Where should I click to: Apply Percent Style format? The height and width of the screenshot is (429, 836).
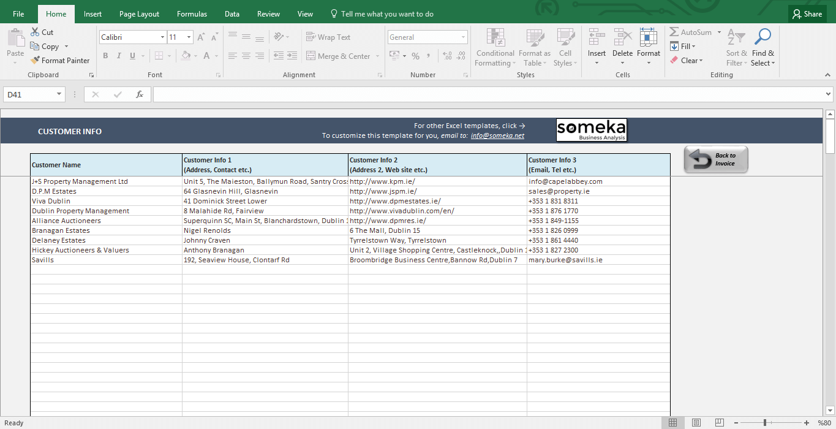coord(415,56)
